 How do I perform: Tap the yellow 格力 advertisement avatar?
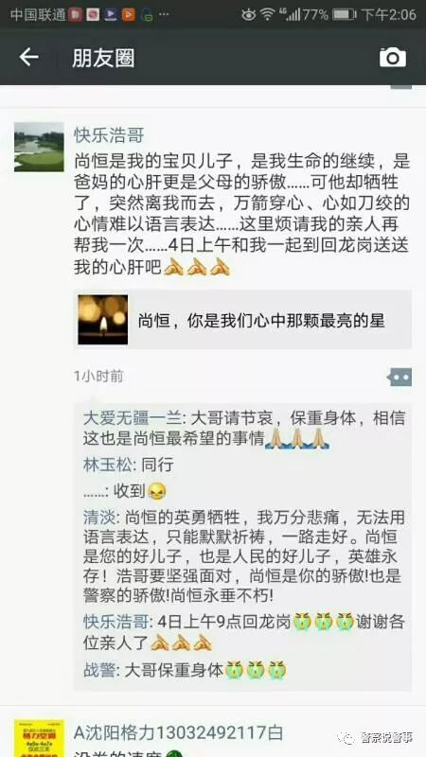39,738
